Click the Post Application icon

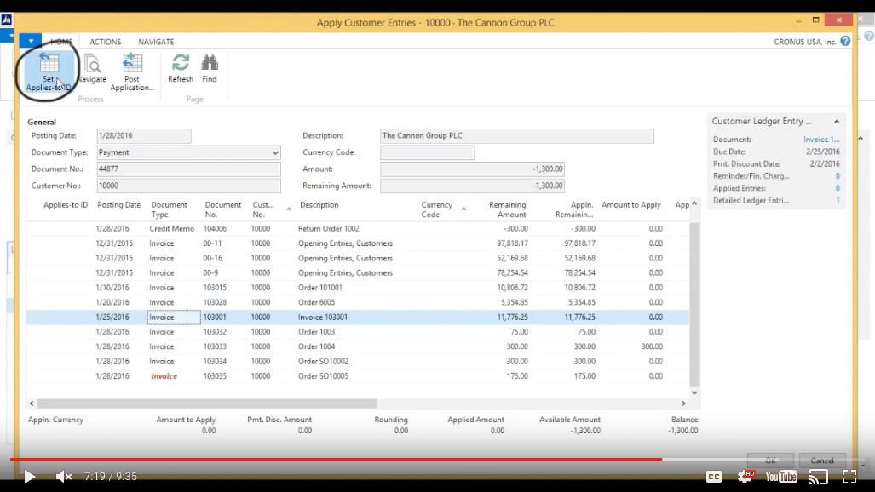pos(132,70)
